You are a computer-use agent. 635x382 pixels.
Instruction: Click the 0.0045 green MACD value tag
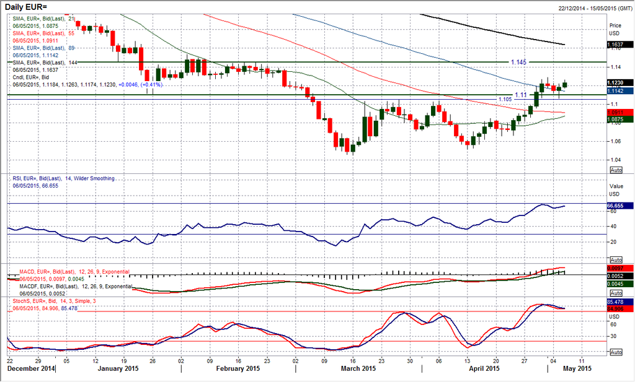[620, 284]
